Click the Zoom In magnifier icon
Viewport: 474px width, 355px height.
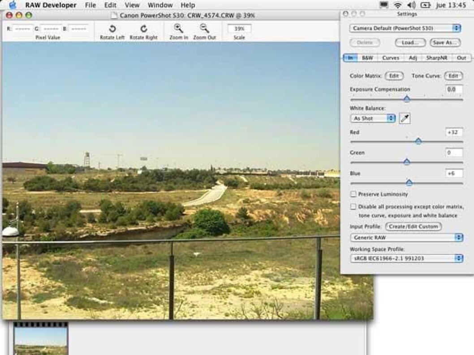(179, 28)
